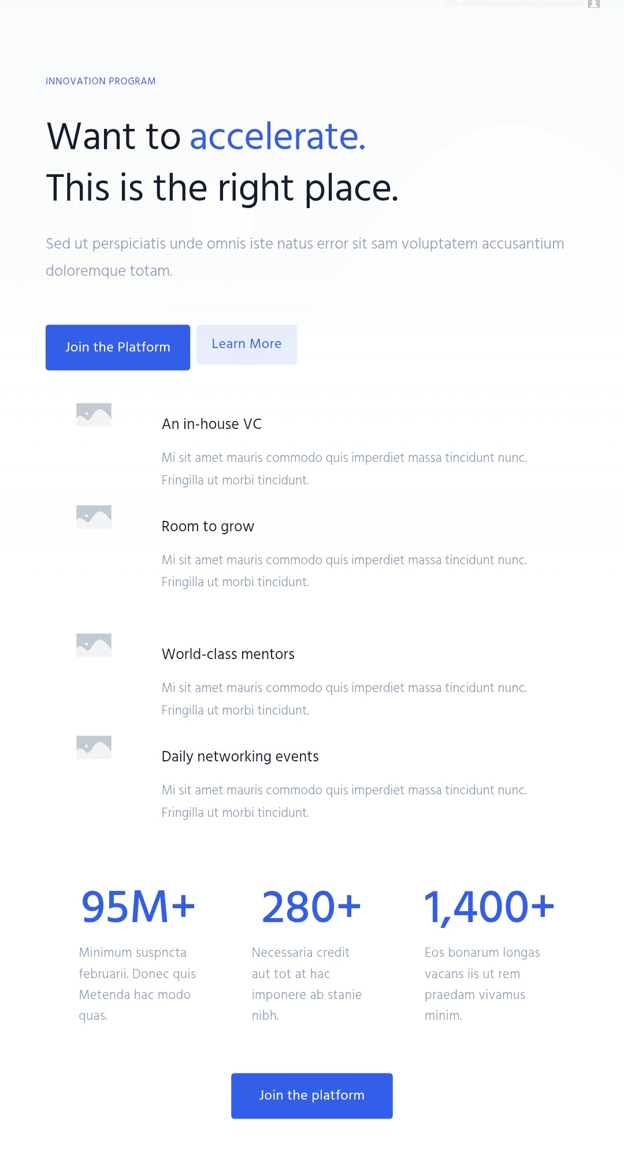Click the Learn More button

247,345
